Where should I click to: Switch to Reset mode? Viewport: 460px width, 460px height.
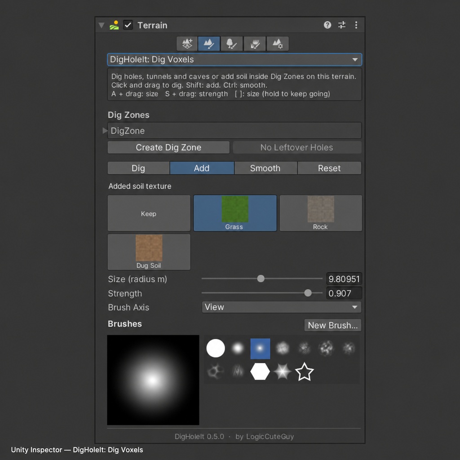329,168
